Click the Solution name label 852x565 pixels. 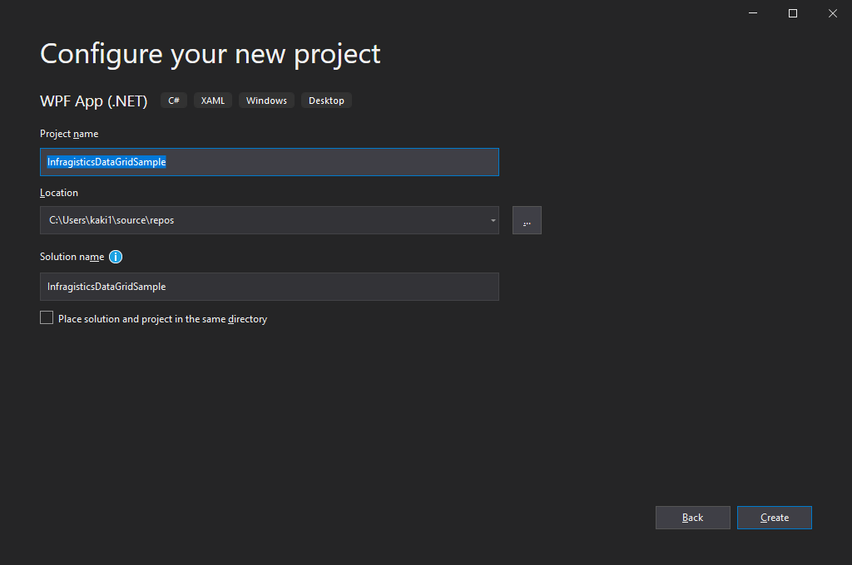tap(72, 257)
